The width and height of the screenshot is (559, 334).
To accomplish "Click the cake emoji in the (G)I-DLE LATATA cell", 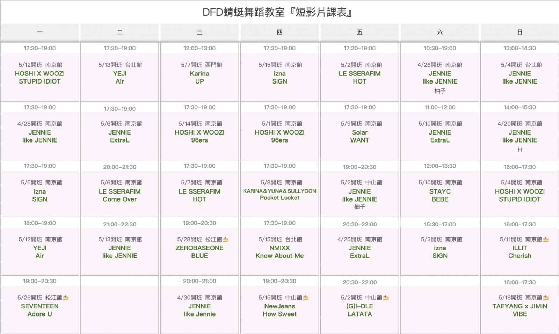I will [386, 298].
